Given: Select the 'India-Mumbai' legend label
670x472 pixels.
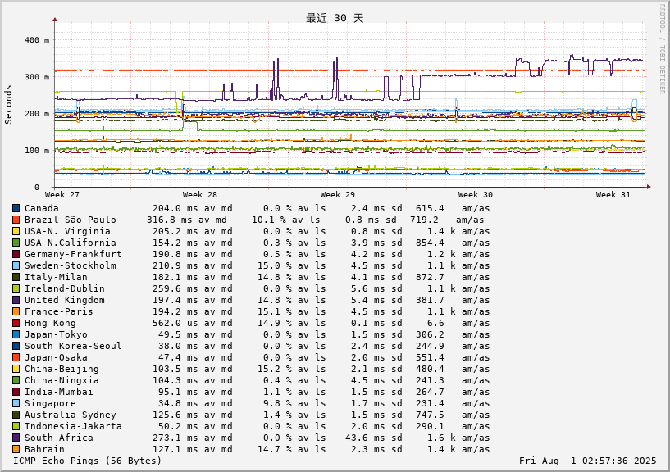Looking at the screenshot, I should (58, 393).
